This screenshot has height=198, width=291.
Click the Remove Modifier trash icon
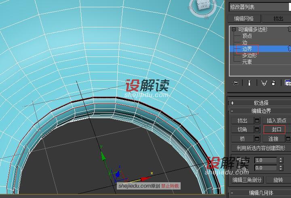point(273,83)
